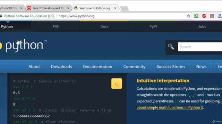Viewport: 222px width, 124px height.
Task: Open the Success Stories menu
Action: [x=171, y=66]
